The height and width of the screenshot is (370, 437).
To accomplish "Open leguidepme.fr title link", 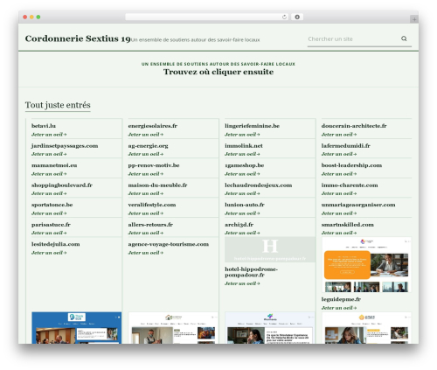I will pos(341,299).
